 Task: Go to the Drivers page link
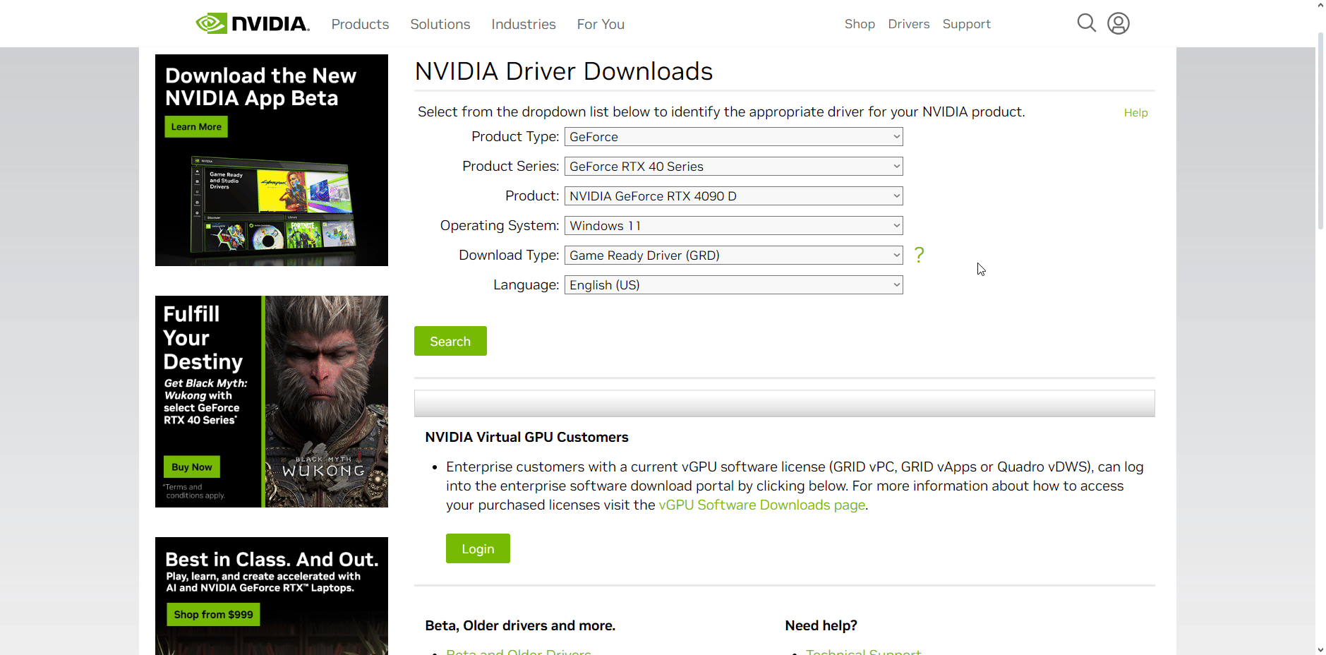point(908,24)
